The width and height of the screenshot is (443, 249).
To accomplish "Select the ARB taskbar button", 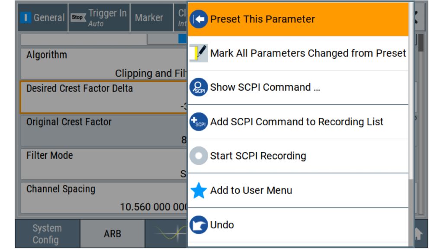I will 112,234.
